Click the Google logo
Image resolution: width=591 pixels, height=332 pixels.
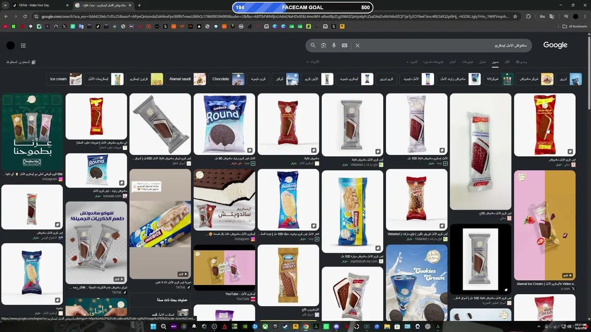555,45
